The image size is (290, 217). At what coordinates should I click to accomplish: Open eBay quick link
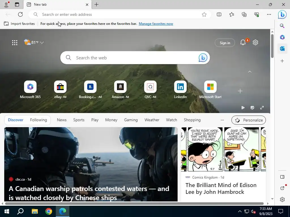pos(60,90)
